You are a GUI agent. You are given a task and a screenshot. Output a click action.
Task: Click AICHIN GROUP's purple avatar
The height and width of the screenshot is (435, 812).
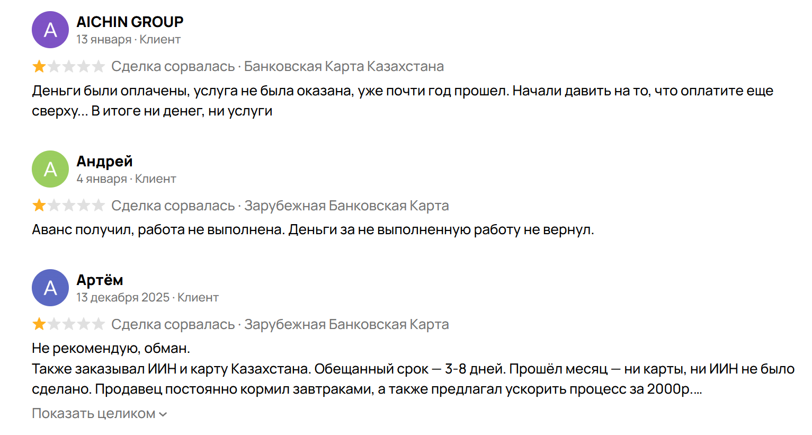point(50,30)
